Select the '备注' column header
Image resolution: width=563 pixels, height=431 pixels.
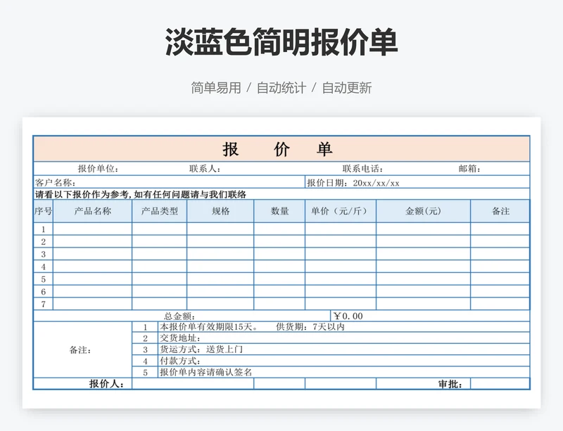[x=500, y=211]
